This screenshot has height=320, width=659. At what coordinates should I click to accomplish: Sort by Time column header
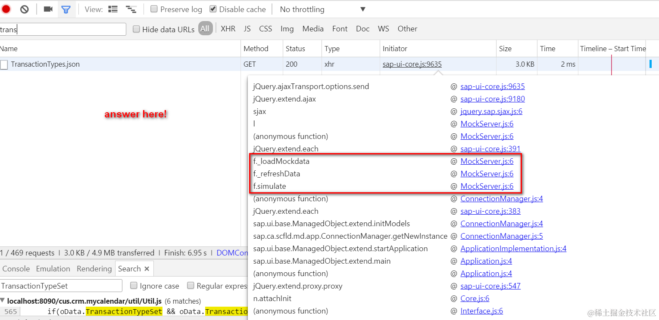(557, 49)
